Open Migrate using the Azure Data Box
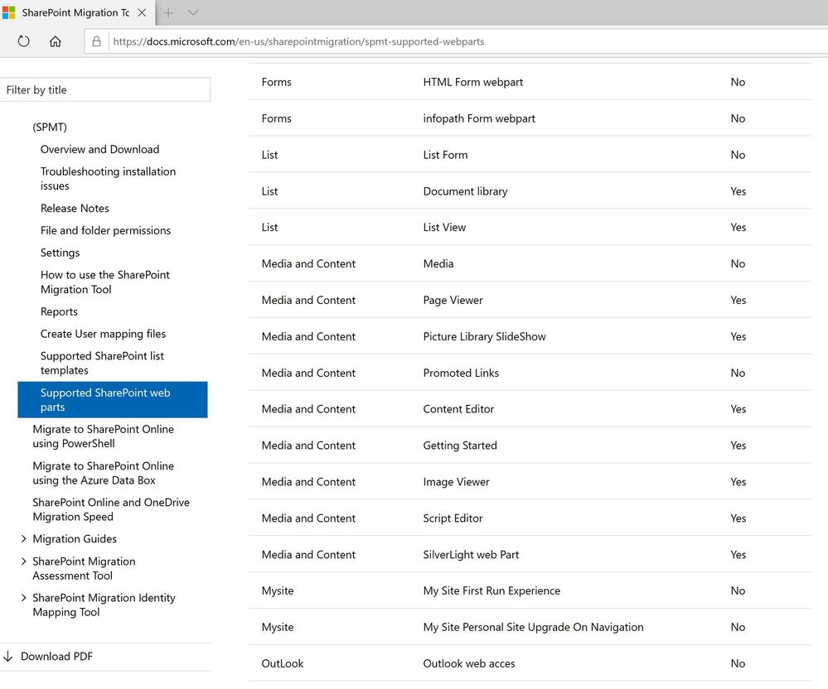The height and width of the screenshot is (689, 828). [x=103, y=473]
